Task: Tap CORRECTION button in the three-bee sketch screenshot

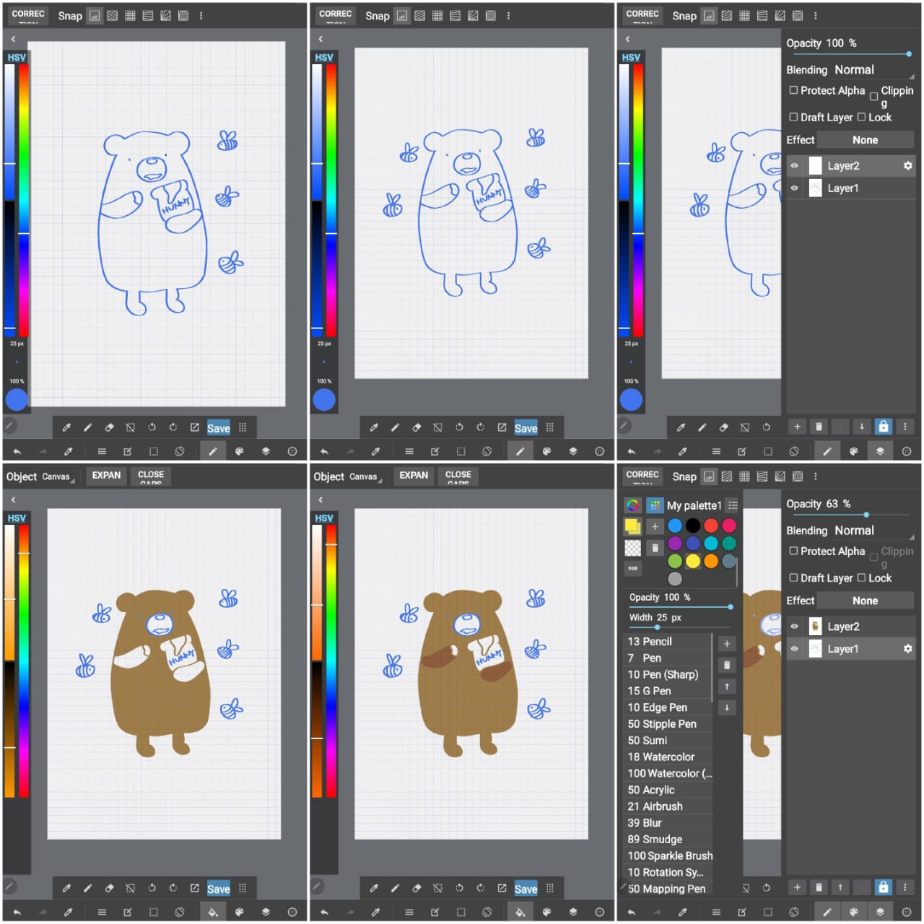Action: [28, 15]
